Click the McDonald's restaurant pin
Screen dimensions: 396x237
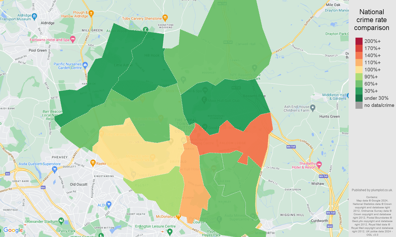point(178,217)
